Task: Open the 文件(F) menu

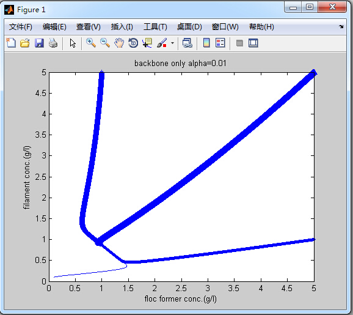Action: pyautogui.click(x=21, y=27)
